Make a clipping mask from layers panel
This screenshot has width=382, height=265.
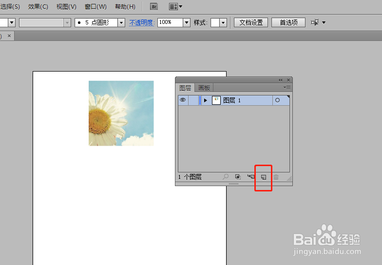(x=238, y=177)
